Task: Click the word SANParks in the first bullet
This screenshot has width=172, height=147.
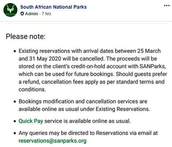Action: click(x=153, y=66)
